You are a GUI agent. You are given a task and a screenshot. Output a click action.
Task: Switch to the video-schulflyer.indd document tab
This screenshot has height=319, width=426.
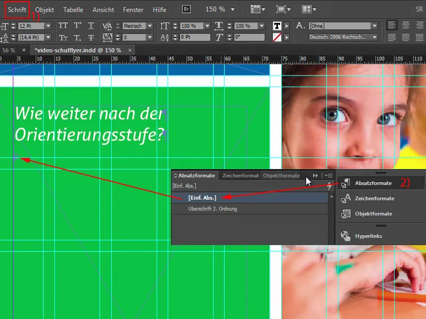(78, 50)
